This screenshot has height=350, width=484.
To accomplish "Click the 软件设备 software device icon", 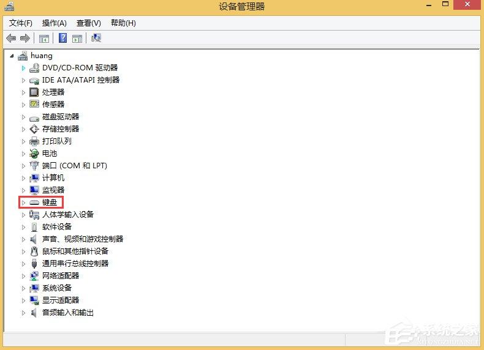I will pyautogui.click(x=34, y=227).
